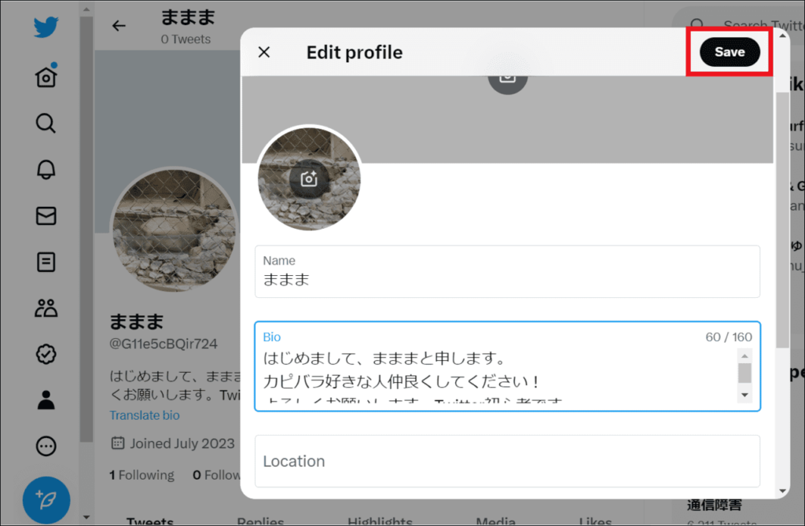Open More options circle icon
This screenshot has width=805, height=526.
click(46, 446)
